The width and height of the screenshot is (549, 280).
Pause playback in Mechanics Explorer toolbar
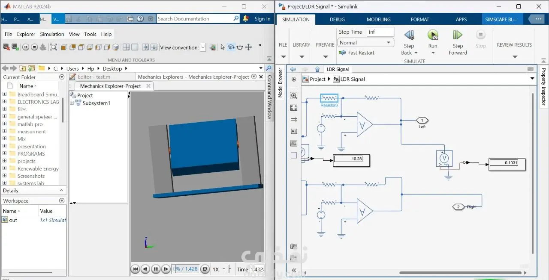coord(26,47)
